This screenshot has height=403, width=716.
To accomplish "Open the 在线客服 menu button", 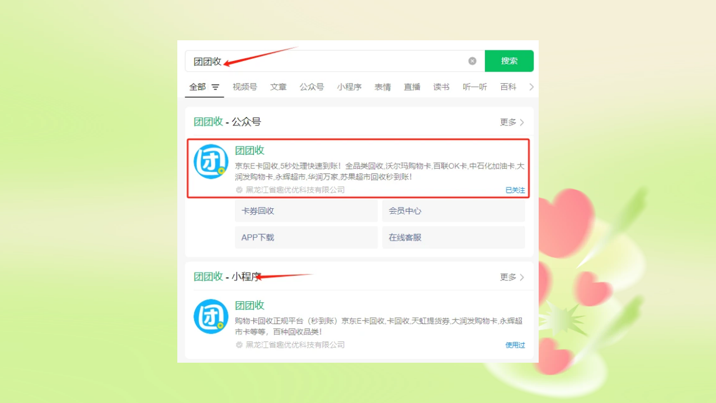I will [454, 237].
